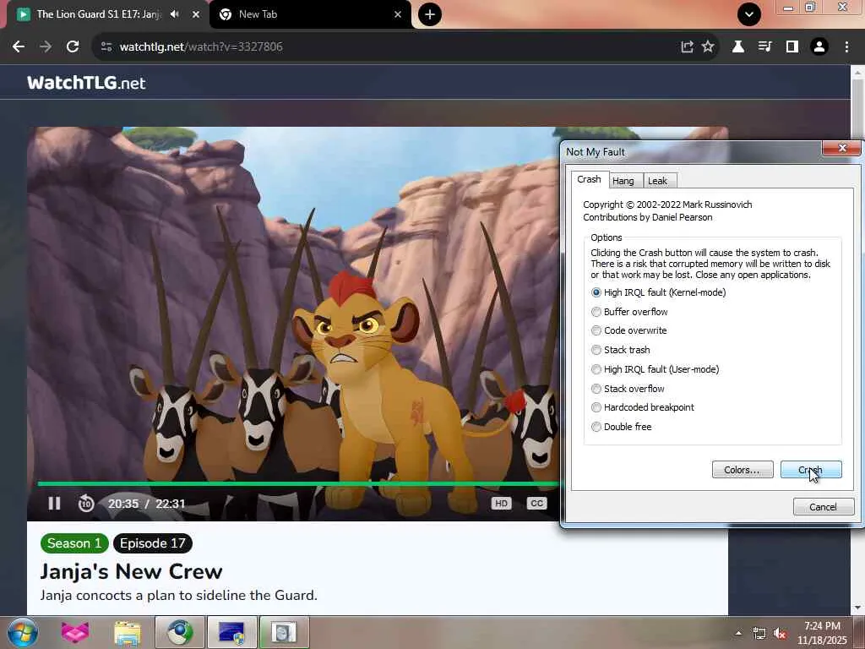This screenshot has height=649, width=865.
Task: Open File Explorer from taskbar
Action: [x=128, y=632]
